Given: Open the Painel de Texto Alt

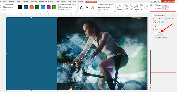Looking at the screenshot, I should [x=119, y=7].
